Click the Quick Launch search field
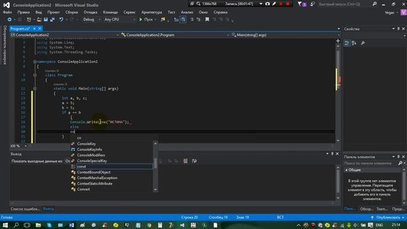This screenshot has height=229, width=407. (x=345, y=4)
